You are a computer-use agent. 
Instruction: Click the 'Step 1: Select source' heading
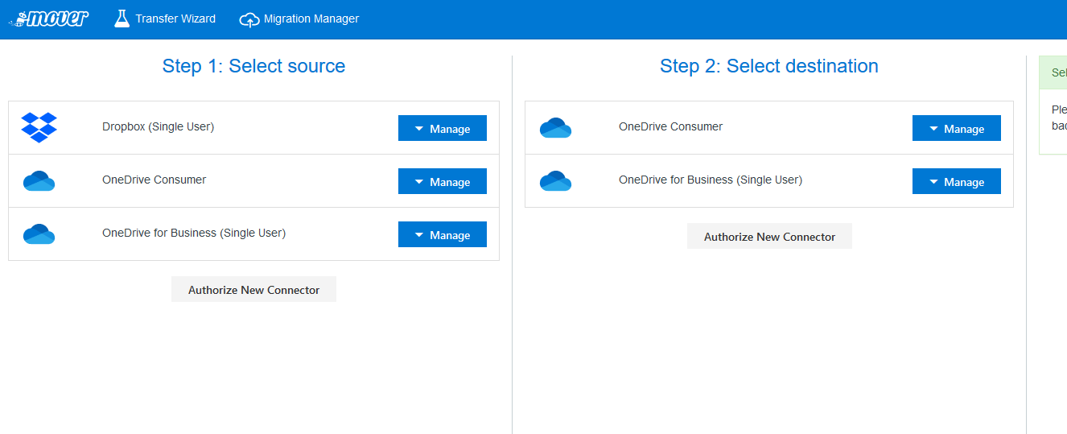click(253, 66)
